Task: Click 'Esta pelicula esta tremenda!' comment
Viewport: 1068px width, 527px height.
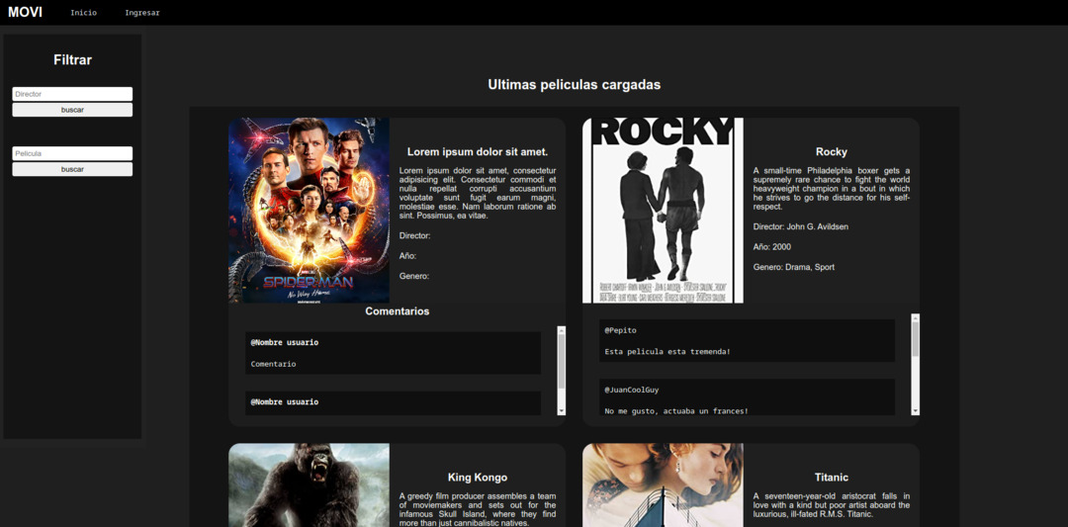Action: coord(667,352)
